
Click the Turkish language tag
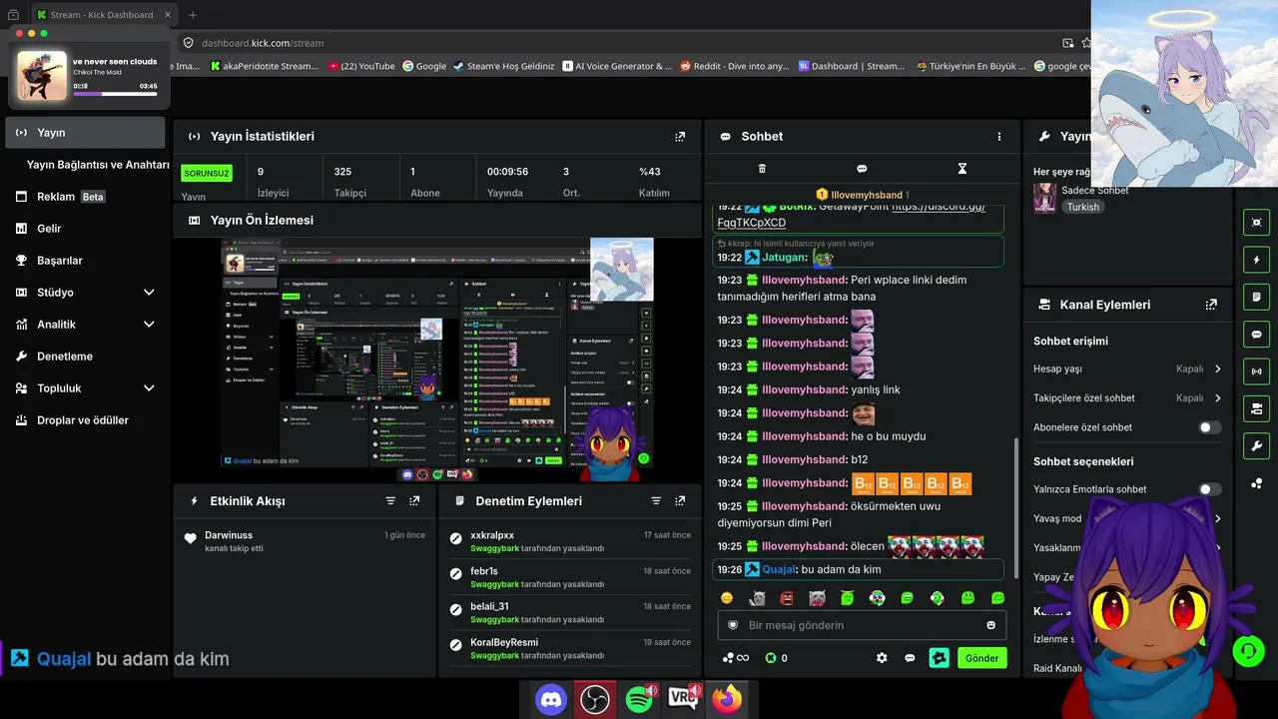pyautogui.click(x=1082, y=207)
